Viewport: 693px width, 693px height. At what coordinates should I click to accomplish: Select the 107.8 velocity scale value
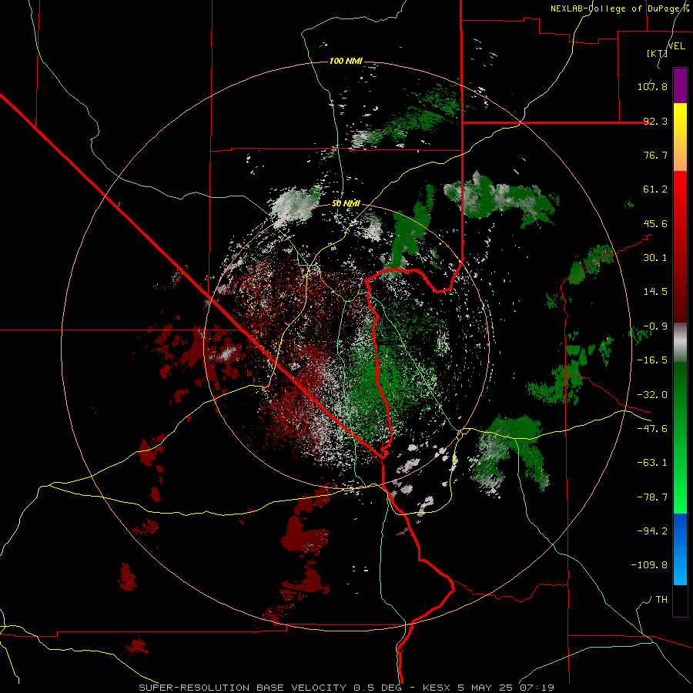pos(652,86)
